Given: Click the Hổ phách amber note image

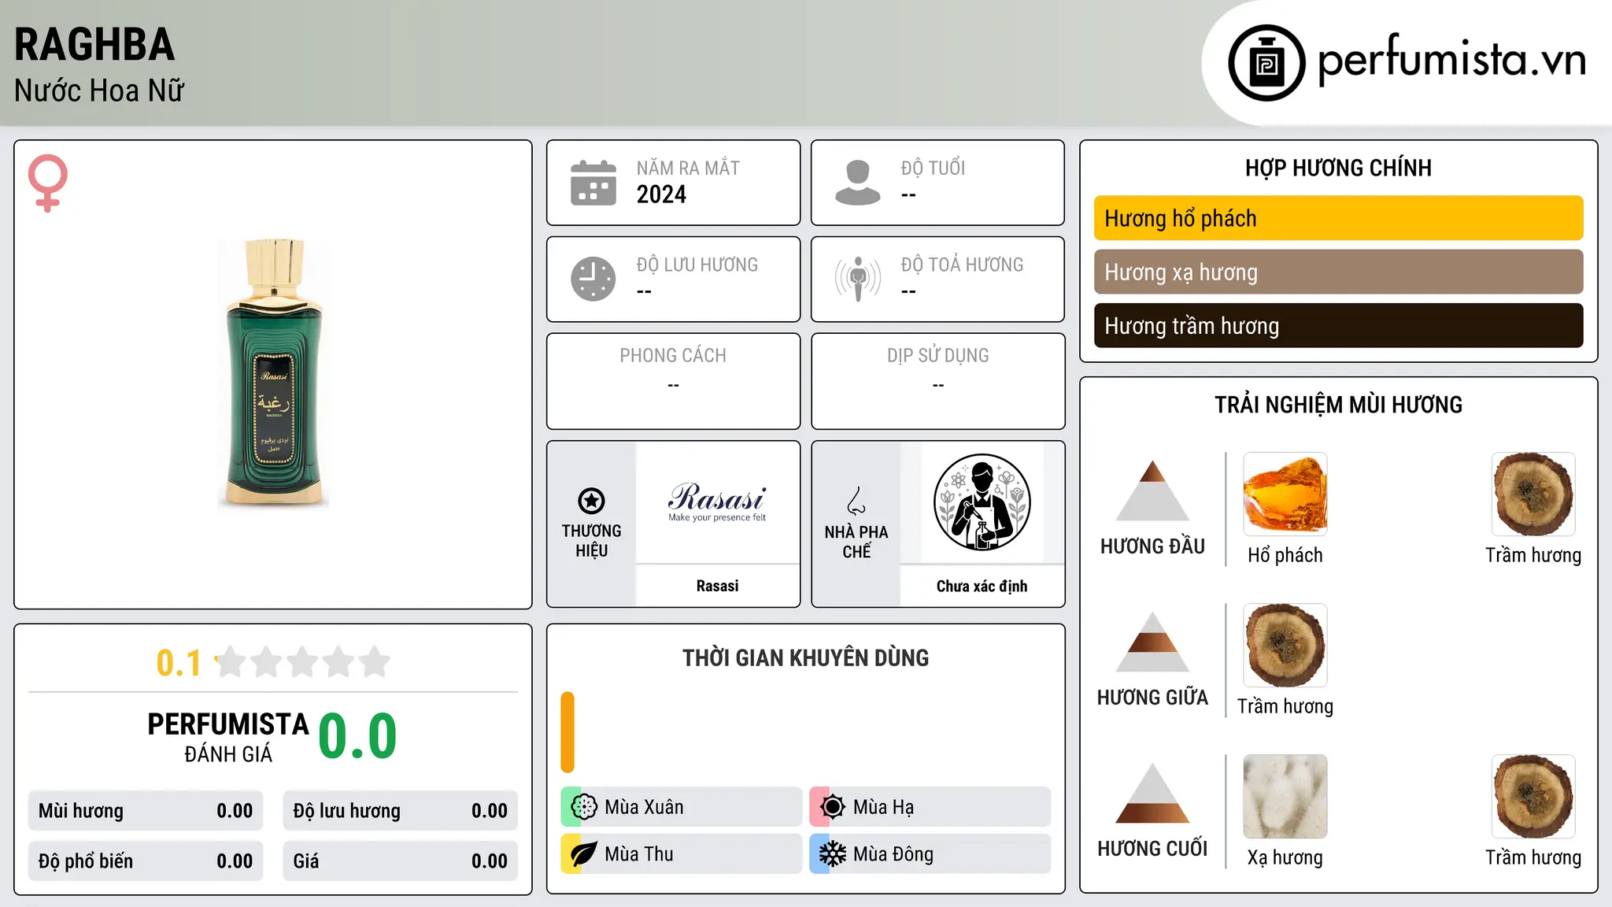Looking at the screenshot, I should [x=1285, y=494].
